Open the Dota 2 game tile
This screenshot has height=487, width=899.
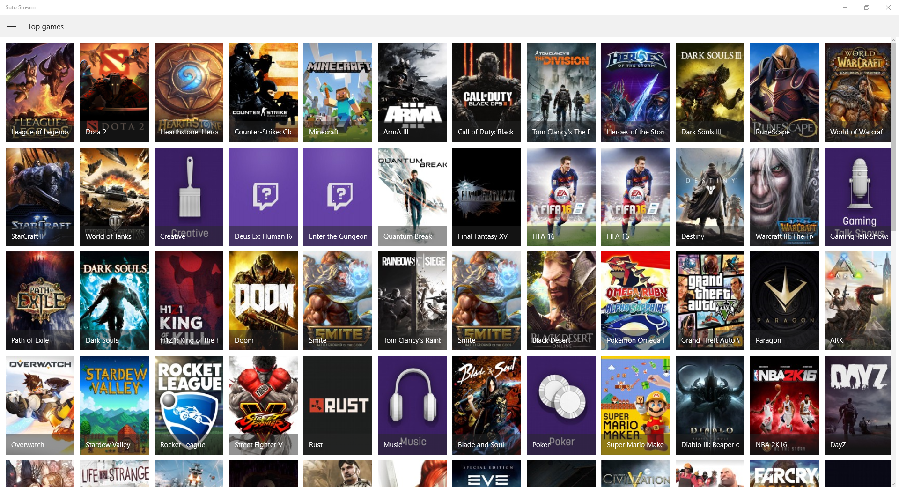pos(114,92)
